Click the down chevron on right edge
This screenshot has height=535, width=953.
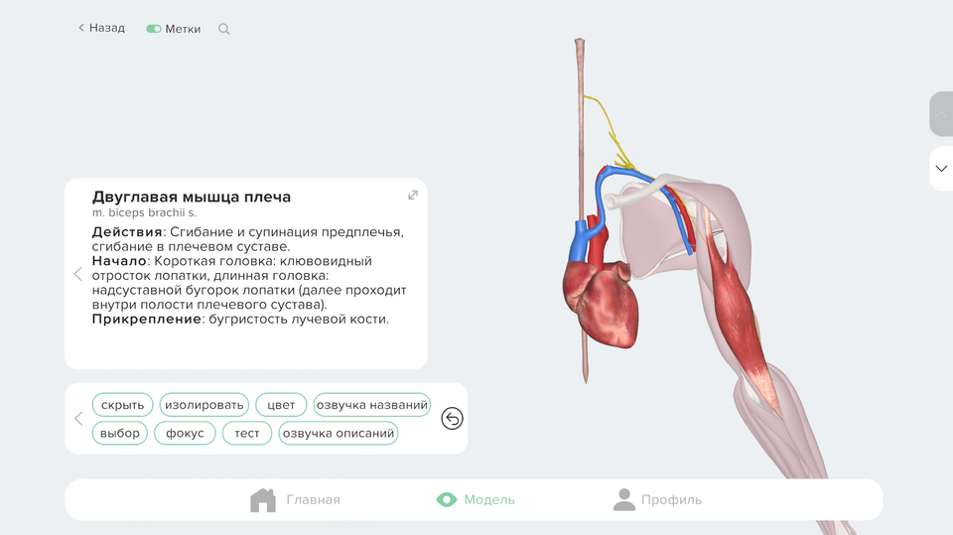(x=941, y=169)
